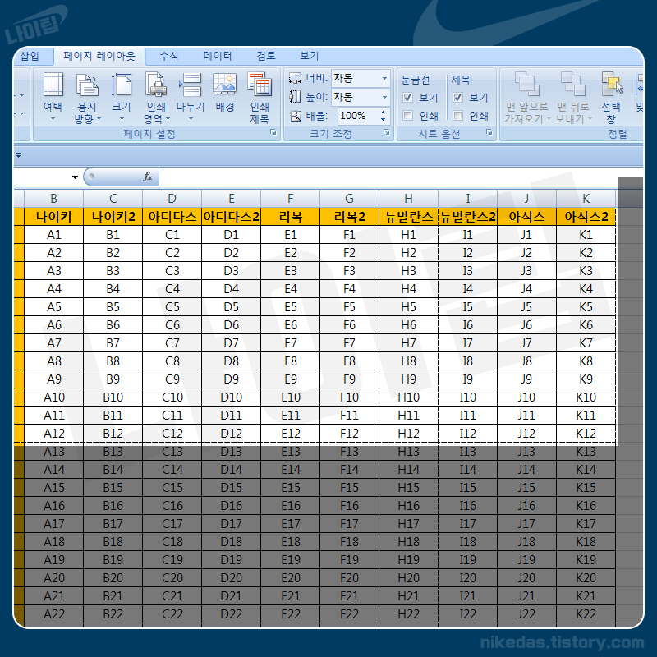Expand the 여백 dropdown arrow
Image resolution: width=657 pixels, height=657 pixels.
coord(53,119)
